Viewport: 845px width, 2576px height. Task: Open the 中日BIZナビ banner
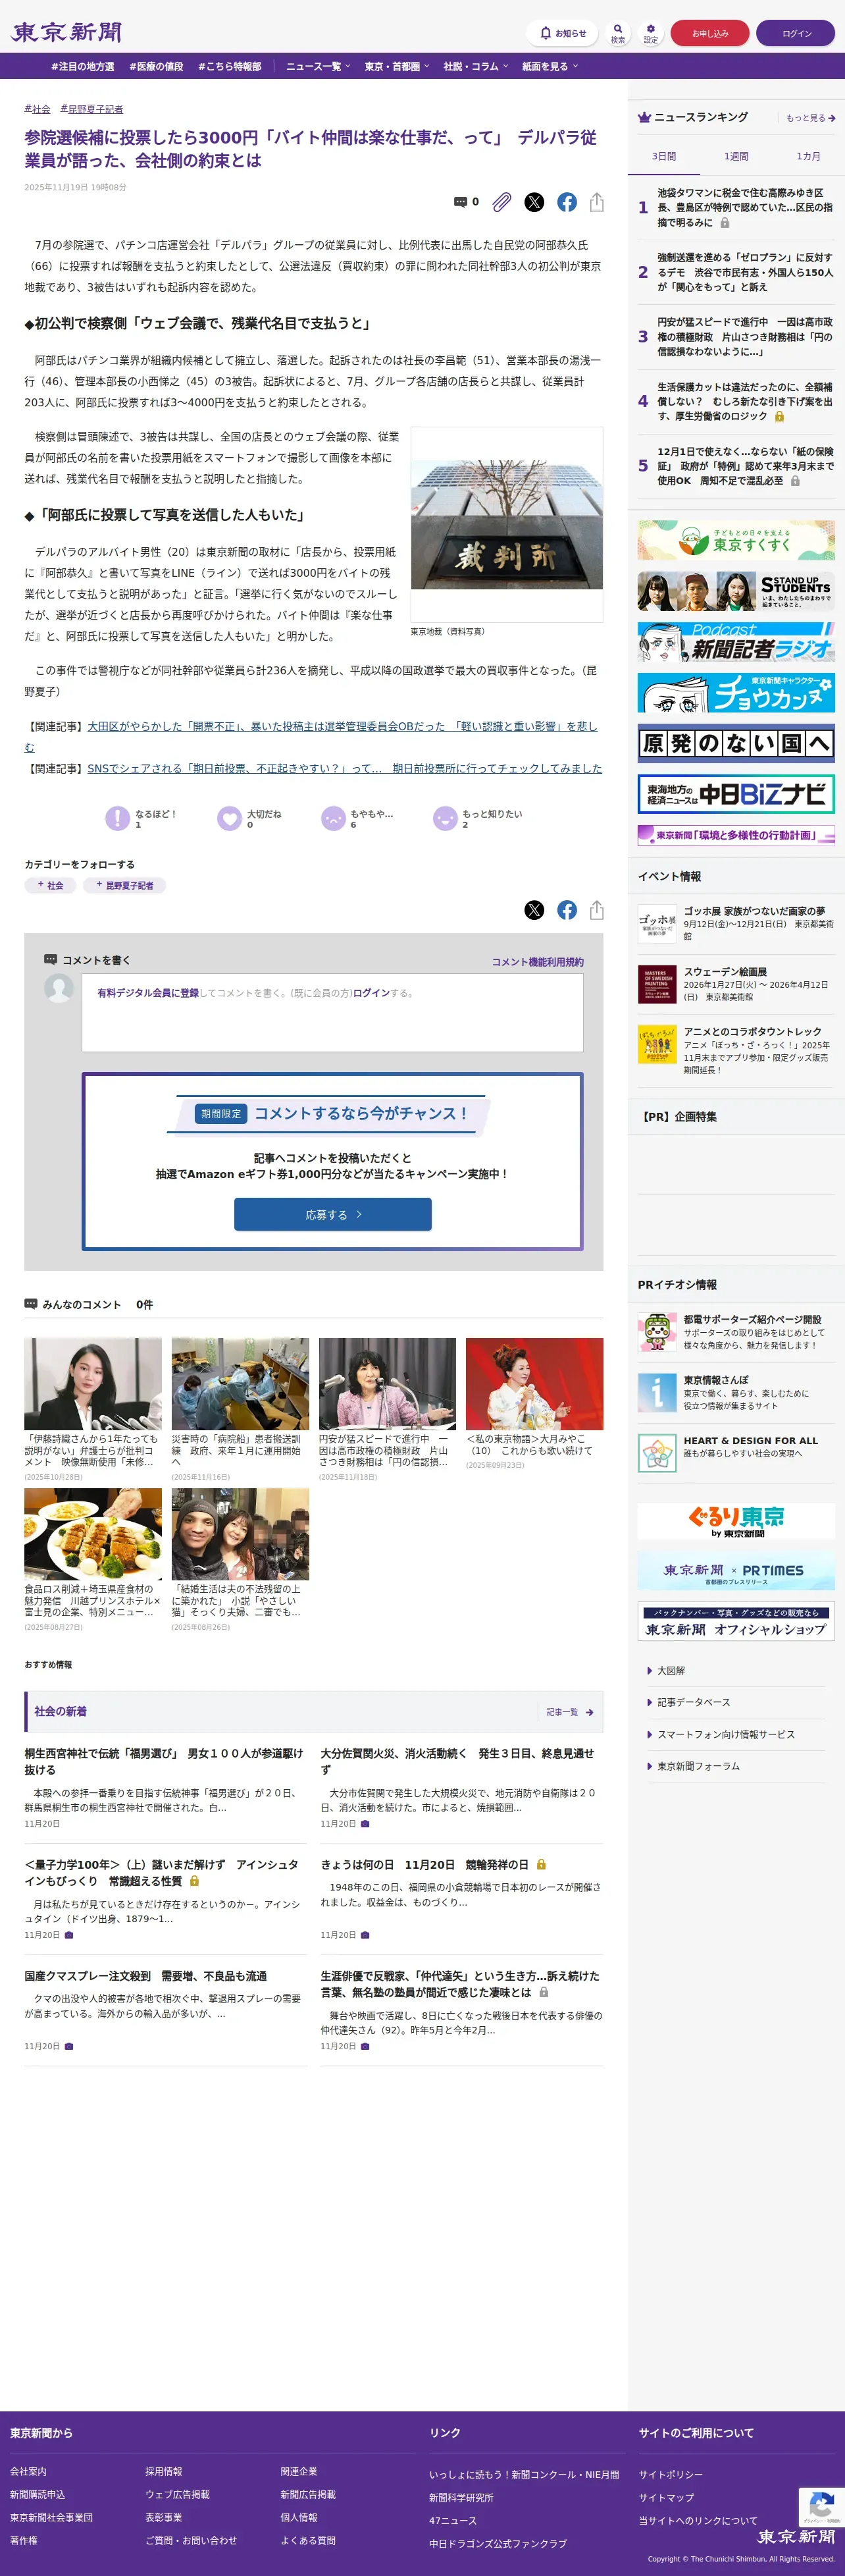(736, 794)
